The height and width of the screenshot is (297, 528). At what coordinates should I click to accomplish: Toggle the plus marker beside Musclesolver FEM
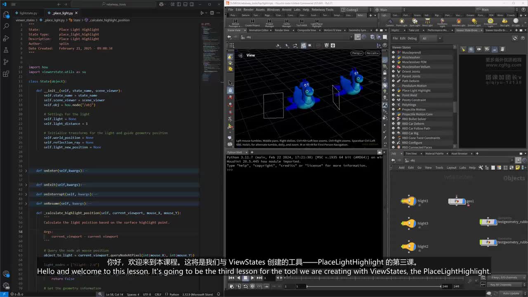coord(393,62)
